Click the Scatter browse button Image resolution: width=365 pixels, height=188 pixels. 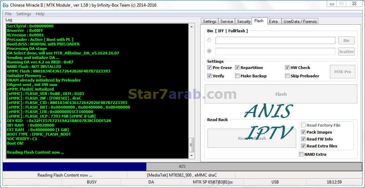(346, 52)
